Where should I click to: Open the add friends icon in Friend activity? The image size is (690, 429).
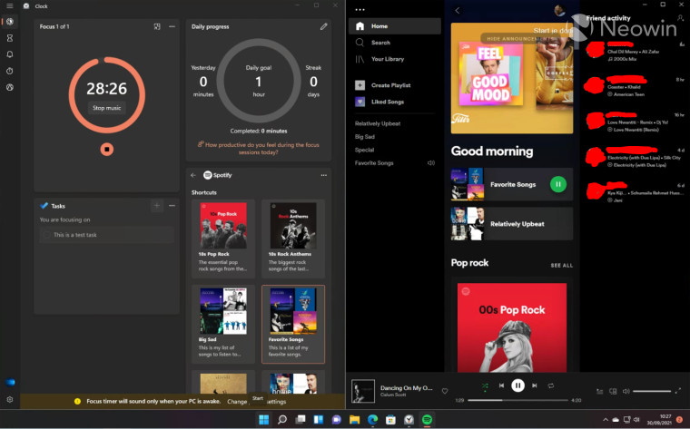pyautogui.click(x=680, y=18)
